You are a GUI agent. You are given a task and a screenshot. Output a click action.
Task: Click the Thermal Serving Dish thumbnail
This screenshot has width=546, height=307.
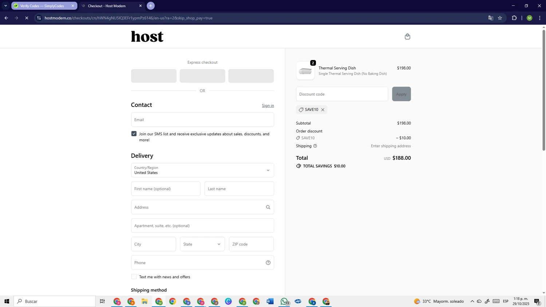click(305, 71)
